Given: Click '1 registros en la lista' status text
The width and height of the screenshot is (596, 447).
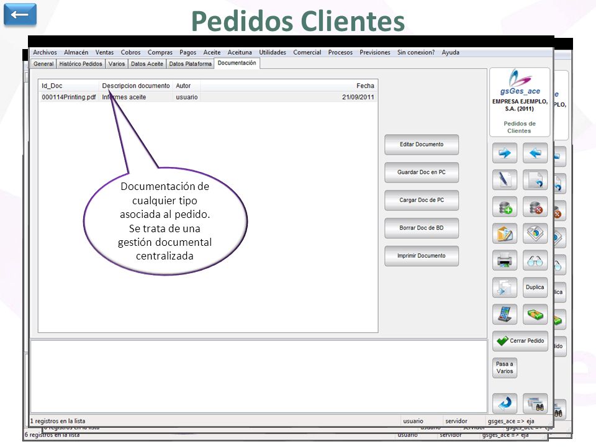Looking at the screenshot, I should point(58,421).
